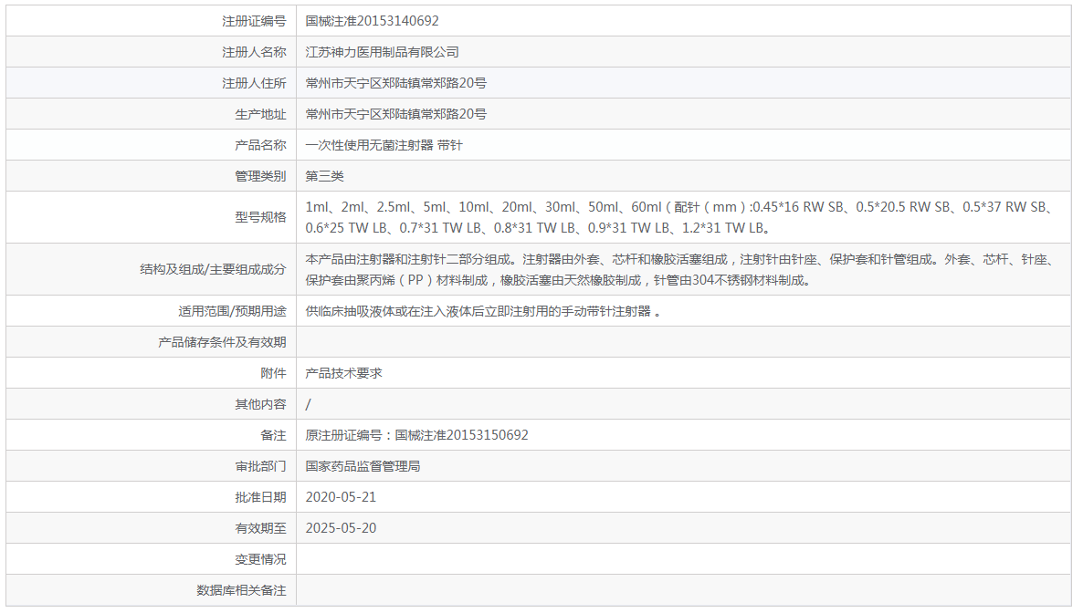Select the intended use text 供临床抽吸液体
Image resolution: width=1083 pixels, height=613 pixels.
483,312
